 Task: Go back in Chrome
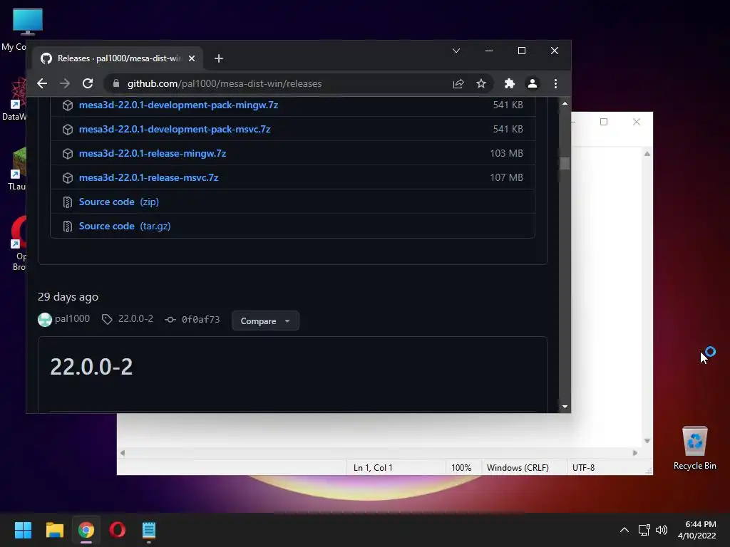pyautogui.click(x=42, y=83)
